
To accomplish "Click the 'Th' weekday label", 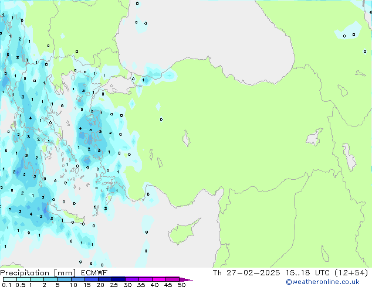I will pyautogui.click(x=217, y=273).
